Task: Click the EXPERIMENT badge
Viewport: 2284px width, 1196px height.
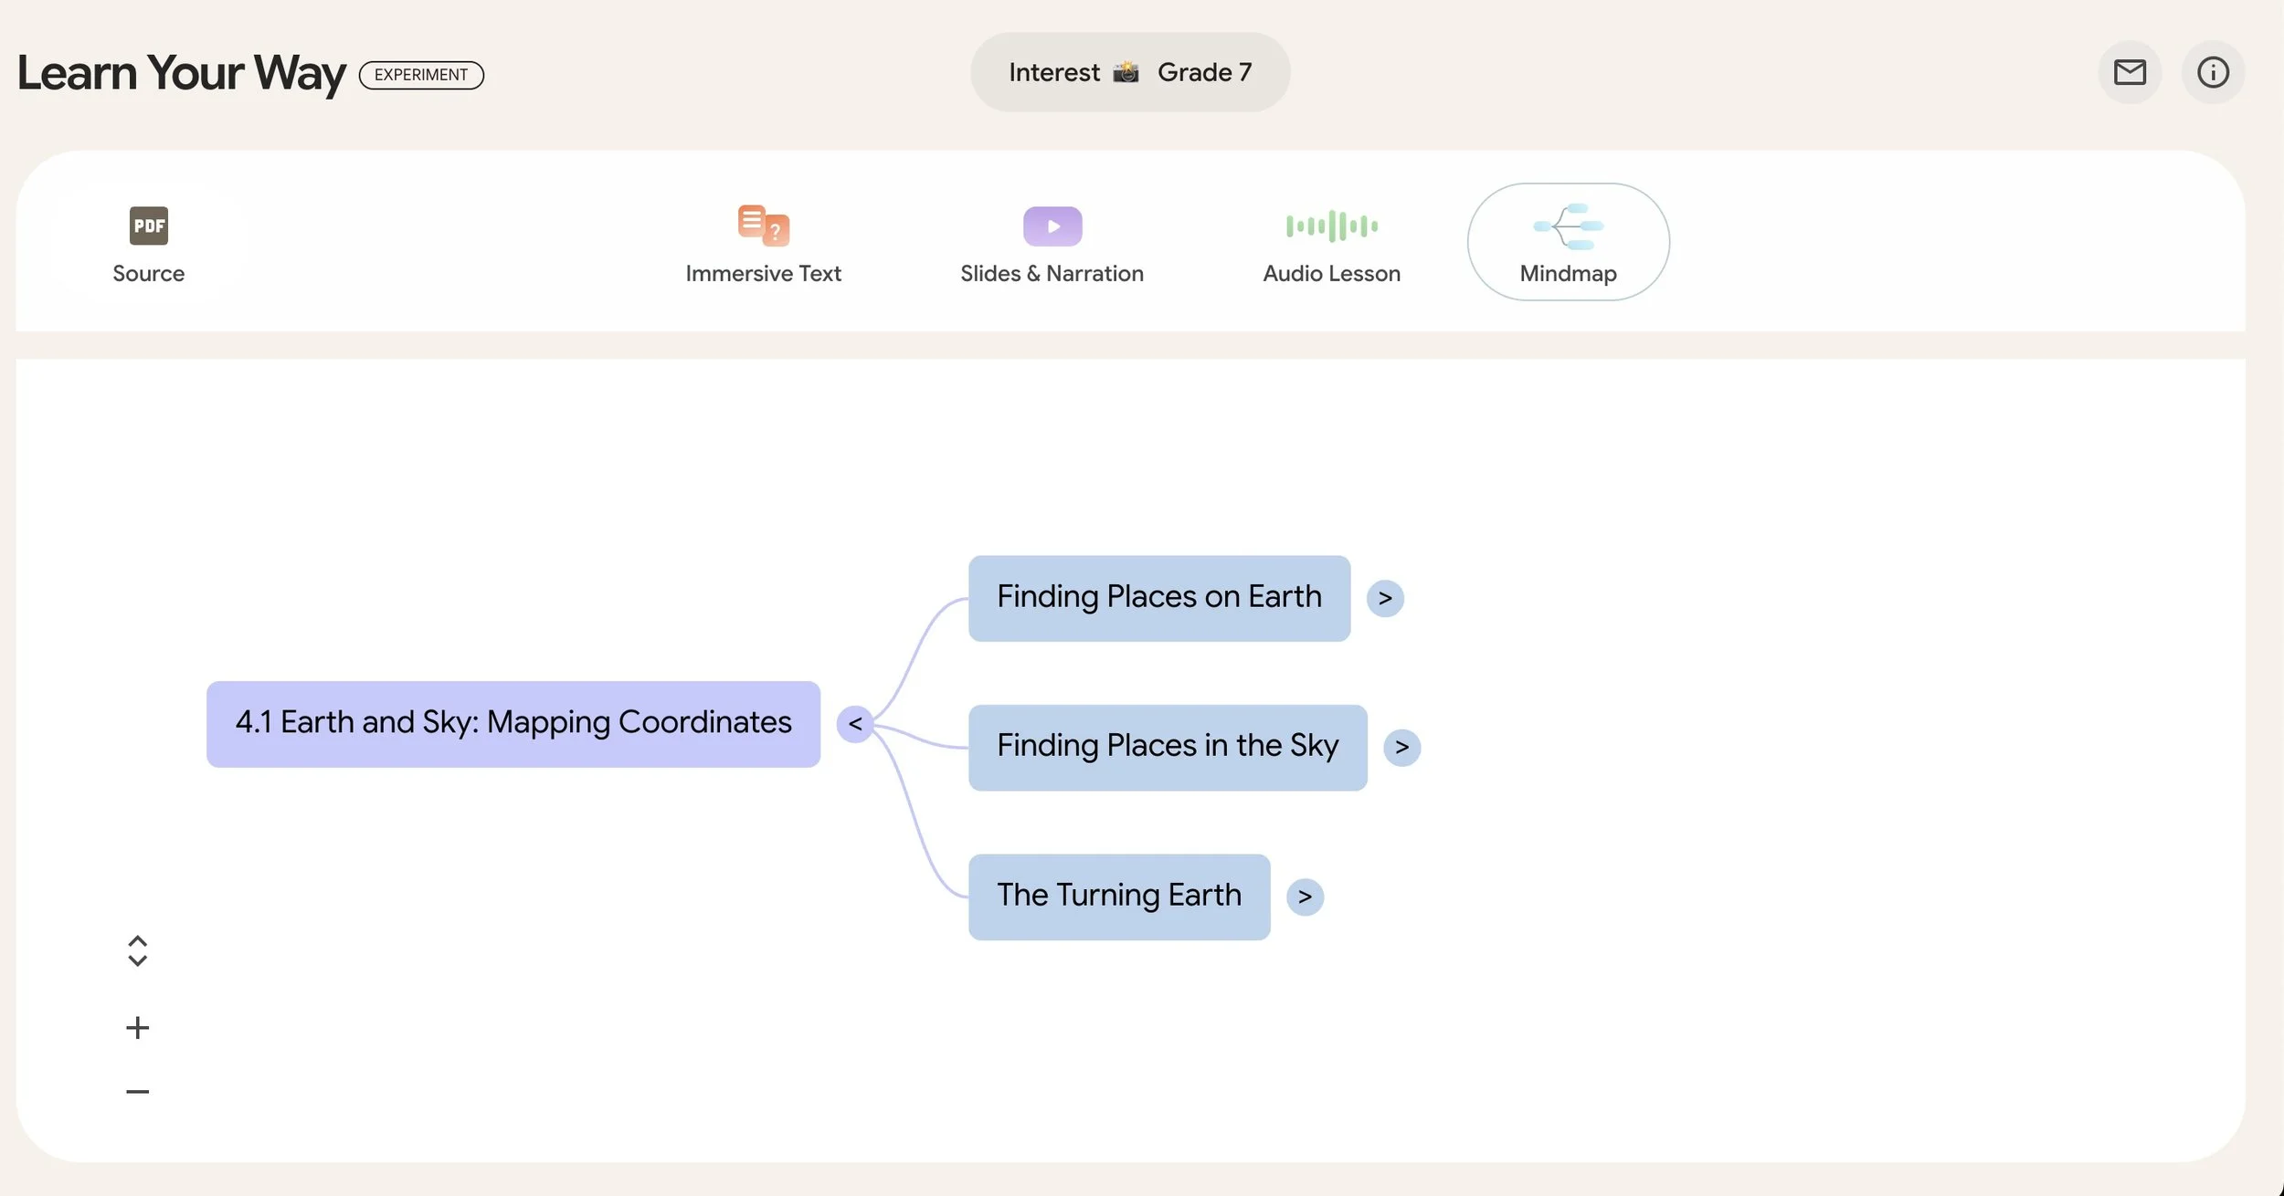Action: (421, 75)
